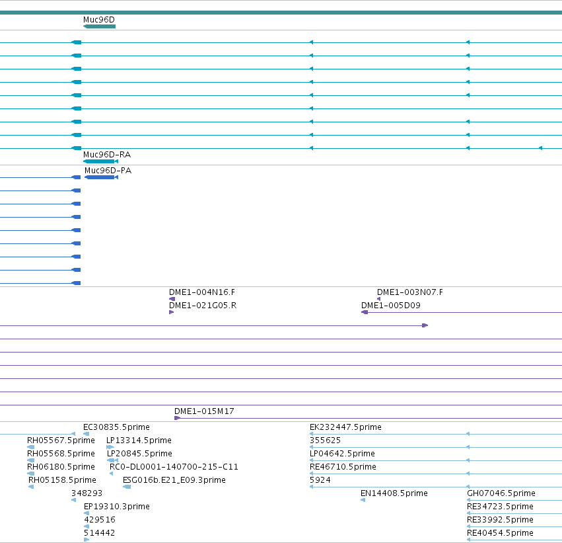The image size is (562, 543).
Task: Click the RH06180.5prime EST glyph
Action: pos(31,474)
